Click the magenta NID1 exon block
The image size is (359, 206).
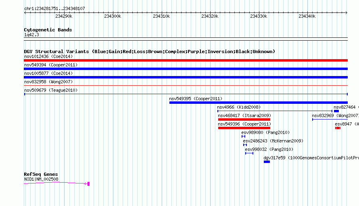click(89, 184)
